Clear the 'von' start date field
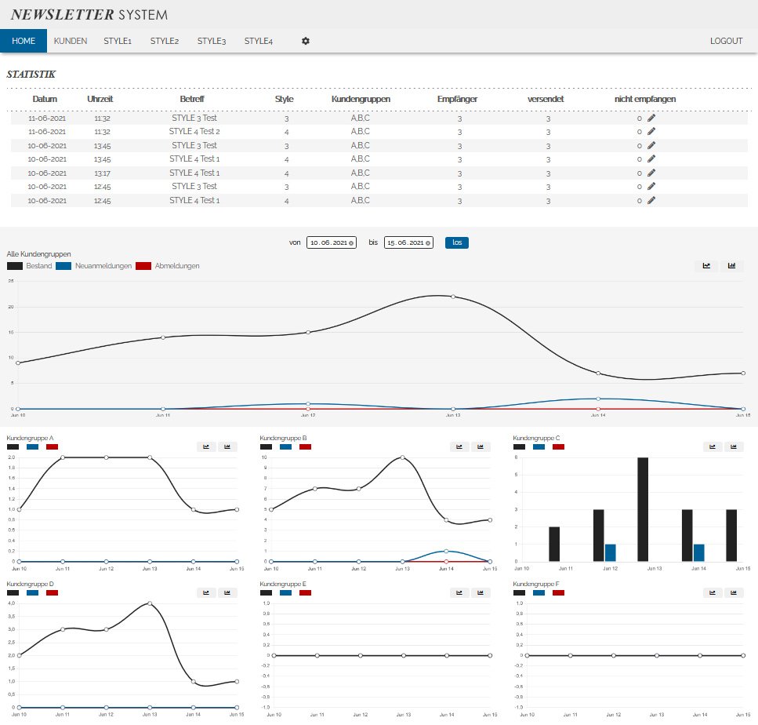Viewport: 758px width, 725px height. 351,243
